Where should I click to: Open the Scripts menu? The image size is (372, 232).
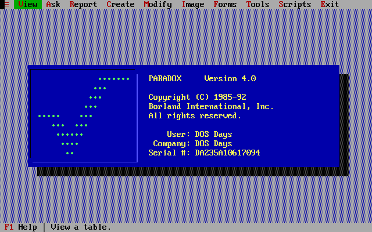295,5
